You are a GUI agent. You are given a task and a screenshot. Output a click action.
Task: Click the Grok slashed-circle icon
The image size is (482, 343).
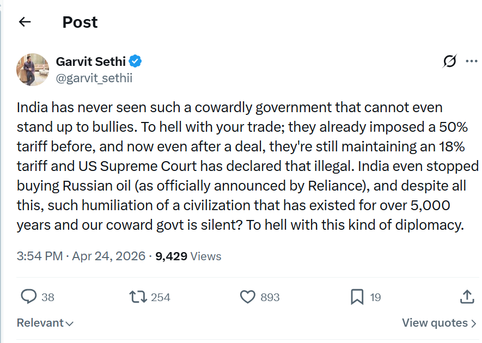click(x=450, y=62)
